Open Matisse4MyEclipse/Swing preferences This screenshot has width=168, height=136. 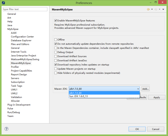[25, 59]
